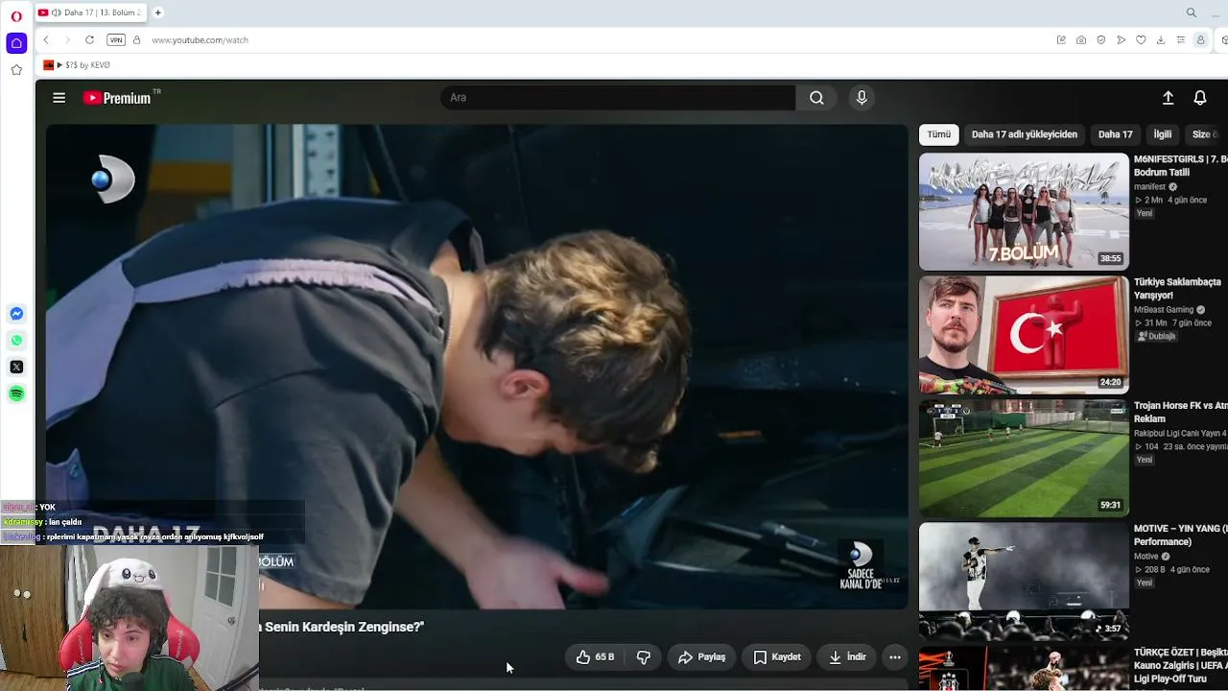The image size is (1228, 691).
Task: Open Opera menu from the O logo
Action: click(16, 16)
